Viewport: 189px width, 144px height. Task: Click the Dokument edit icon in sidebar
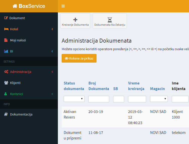click(x=6, y=18)
